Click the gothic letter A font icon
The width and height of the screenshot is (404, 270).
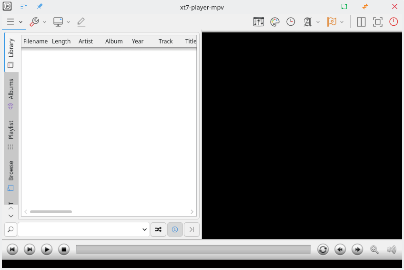coord(307,21)
